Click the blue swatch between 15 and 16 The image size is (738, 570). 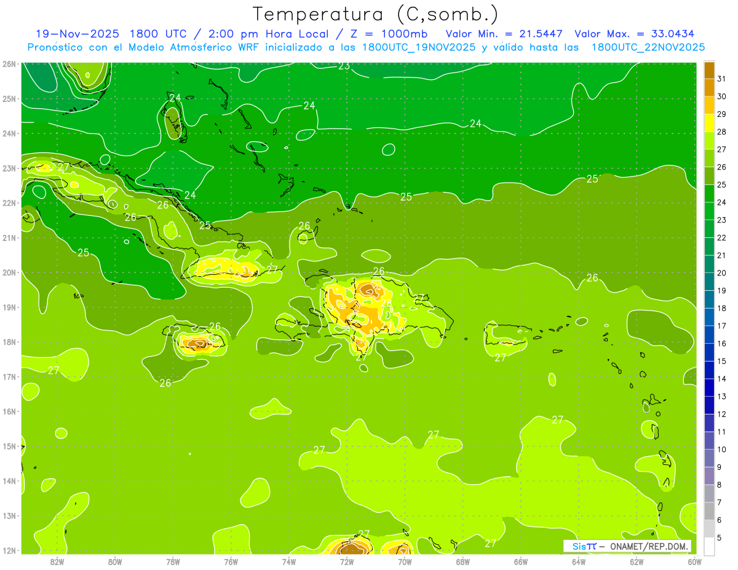(x=709, y=352)
